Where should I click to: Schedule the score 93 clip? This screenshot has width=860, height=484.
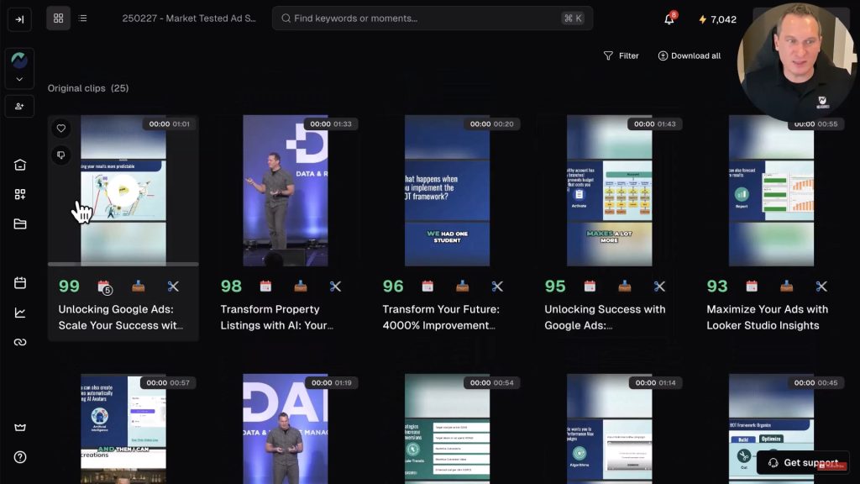[752, 286]
